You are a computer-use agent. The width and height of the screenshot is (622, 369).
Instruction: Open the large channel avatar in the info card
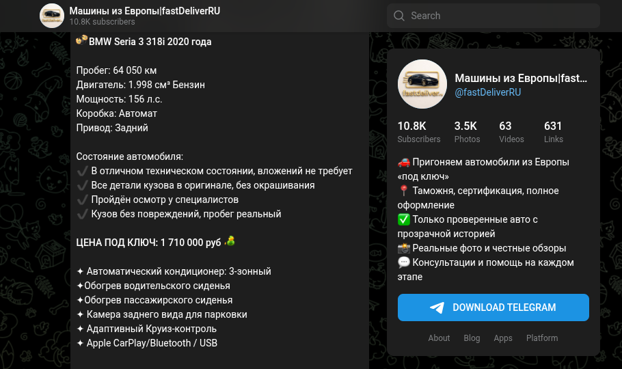pyautogui.click(x=422, y=84)
